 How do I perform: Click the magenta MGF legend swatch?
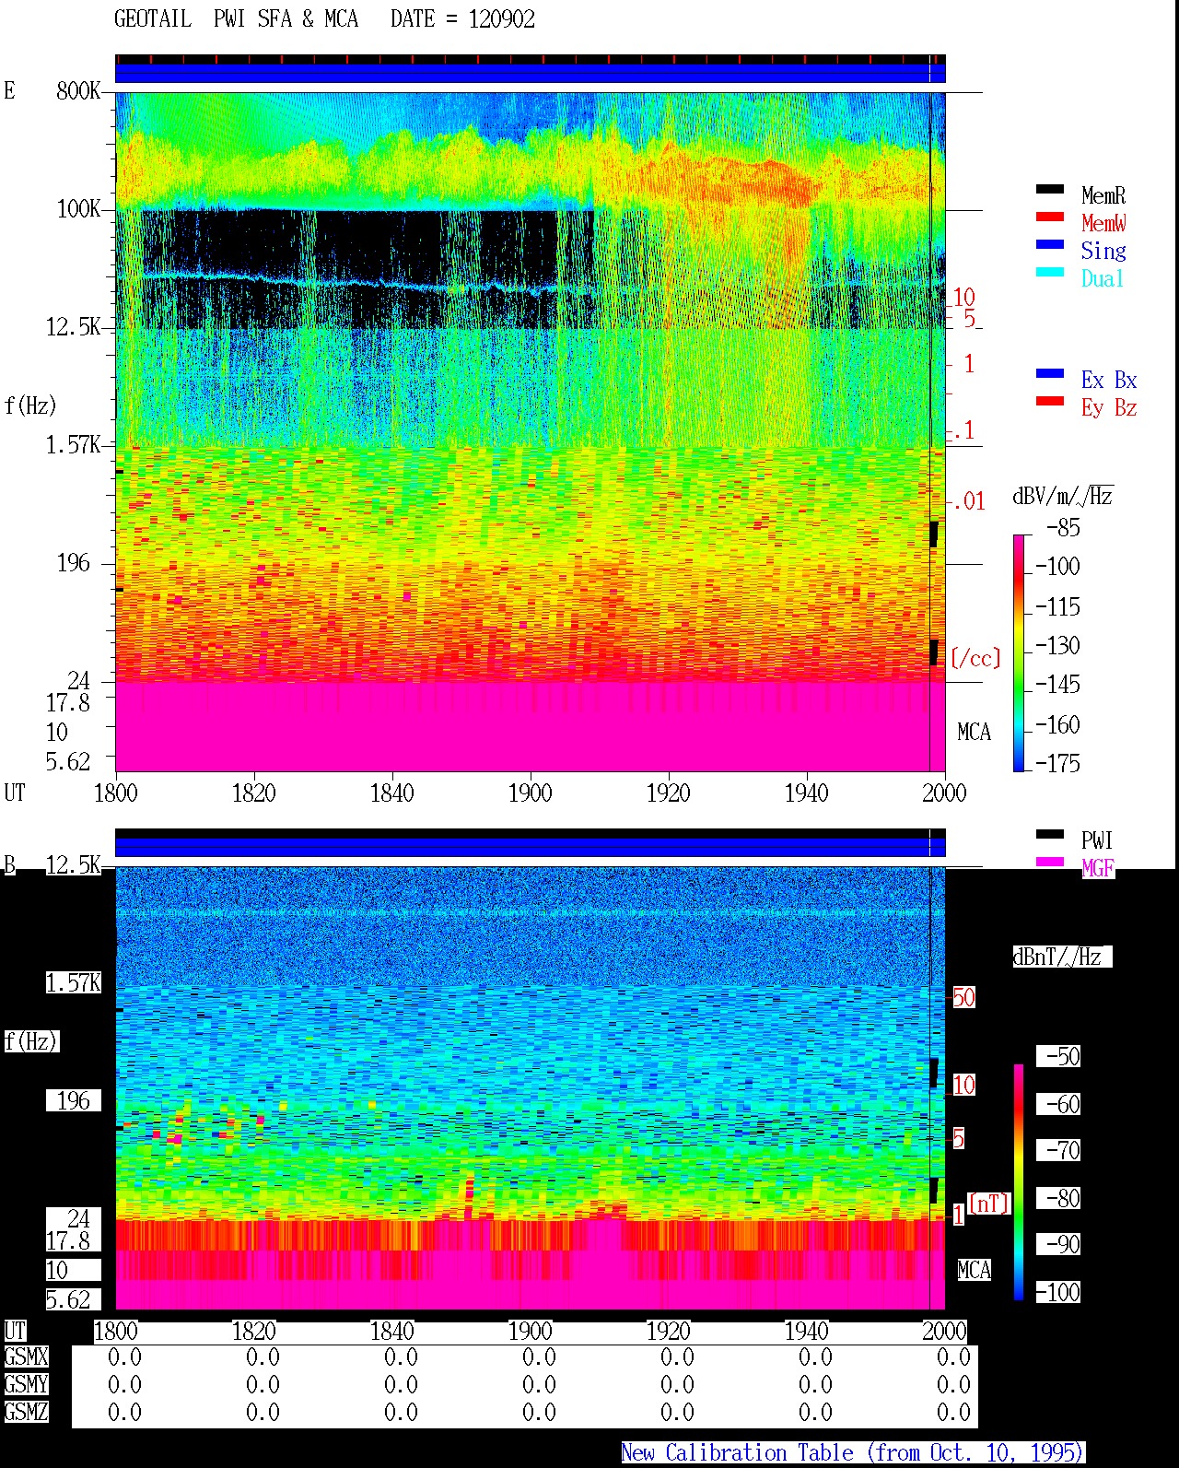(1050, 863)
